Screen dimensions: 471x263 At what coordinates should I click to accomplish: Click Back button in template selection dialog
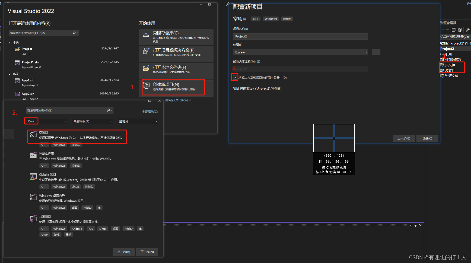click(x=124, y=252)
